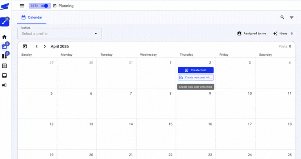
Task: Switch to the Calendar tab
Action: pos(32,18)
